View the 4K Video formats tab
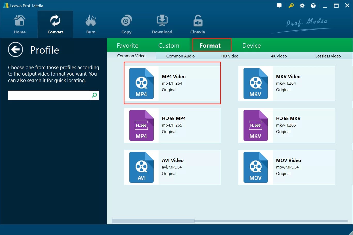 click(278, 56)
